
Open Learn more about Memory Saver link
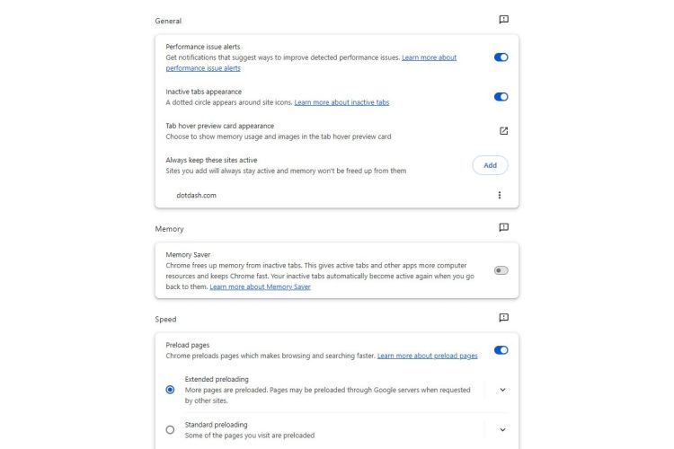[x=260, y=287]
